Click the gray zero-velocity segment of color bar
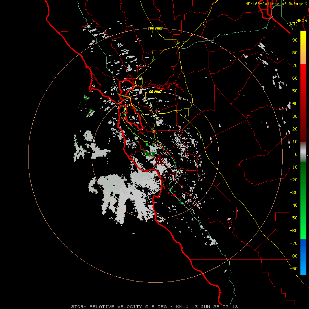 click(303, 152)
